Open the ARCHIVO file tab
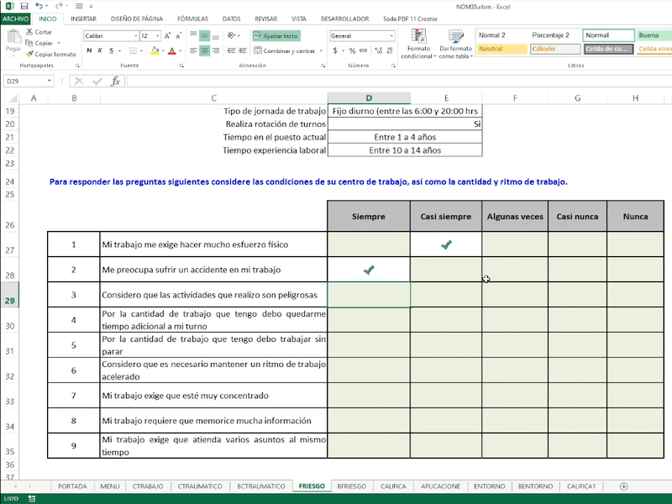The width and height of the screenshot is (672, 504). 15,18
